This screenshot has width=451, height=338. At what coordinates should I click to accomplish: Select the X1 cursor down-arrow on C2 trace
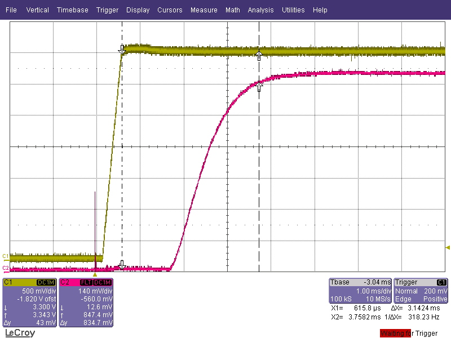[122, 265]
